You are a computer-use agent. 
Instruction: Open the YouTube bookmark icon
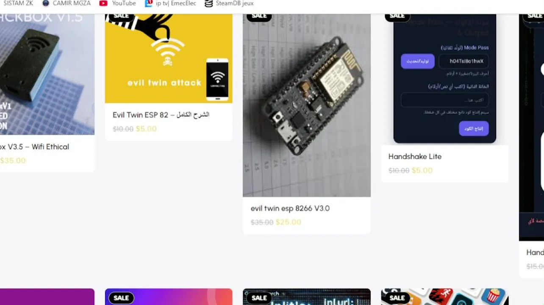pyautogui.click(x=103, y=3)
